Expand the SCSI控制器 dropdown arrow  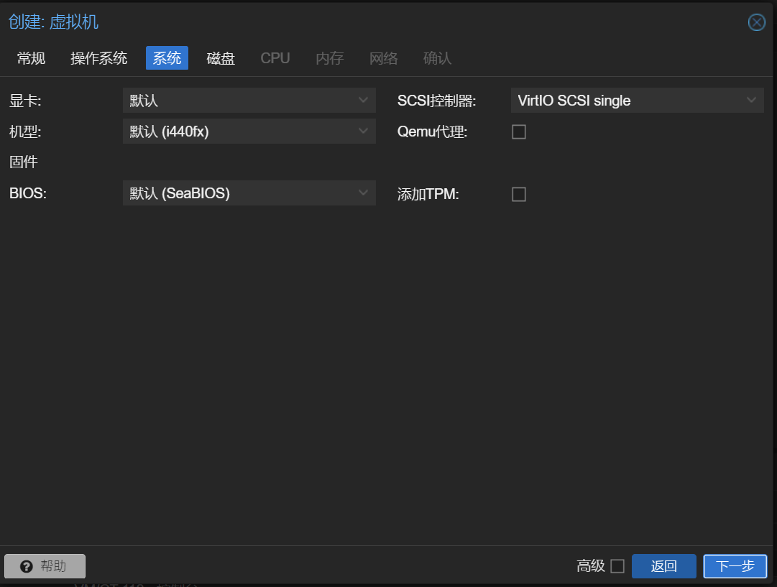(x=751, y=100)
